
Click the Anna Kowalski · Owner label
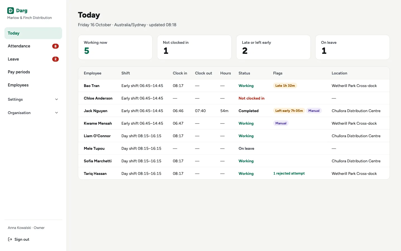click(26, 228)
